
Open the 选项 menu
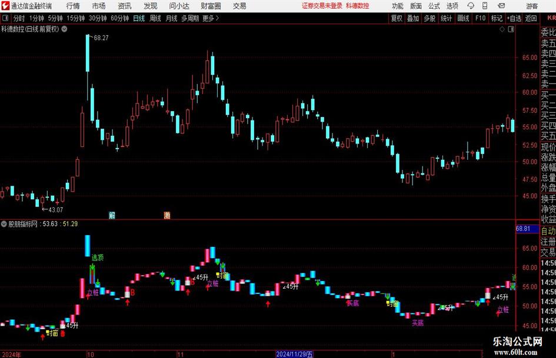coord(452,6)
